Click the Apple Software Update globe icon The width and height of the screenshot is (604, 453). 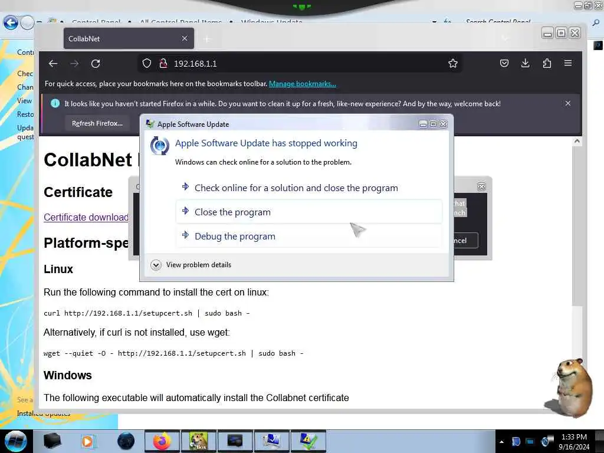coord(159,146)
